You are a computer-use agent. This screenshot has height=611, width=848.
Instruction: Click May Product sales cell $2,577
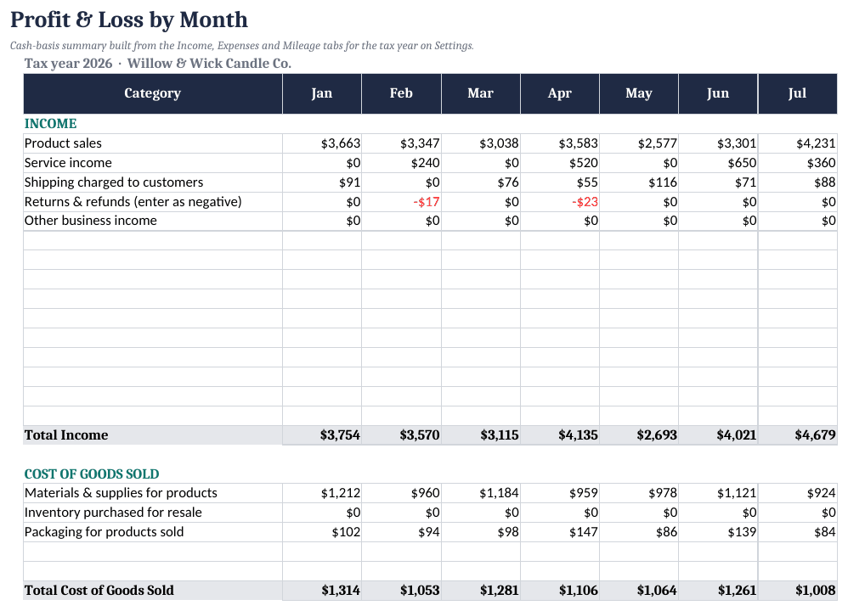click(x=639, y=143)
